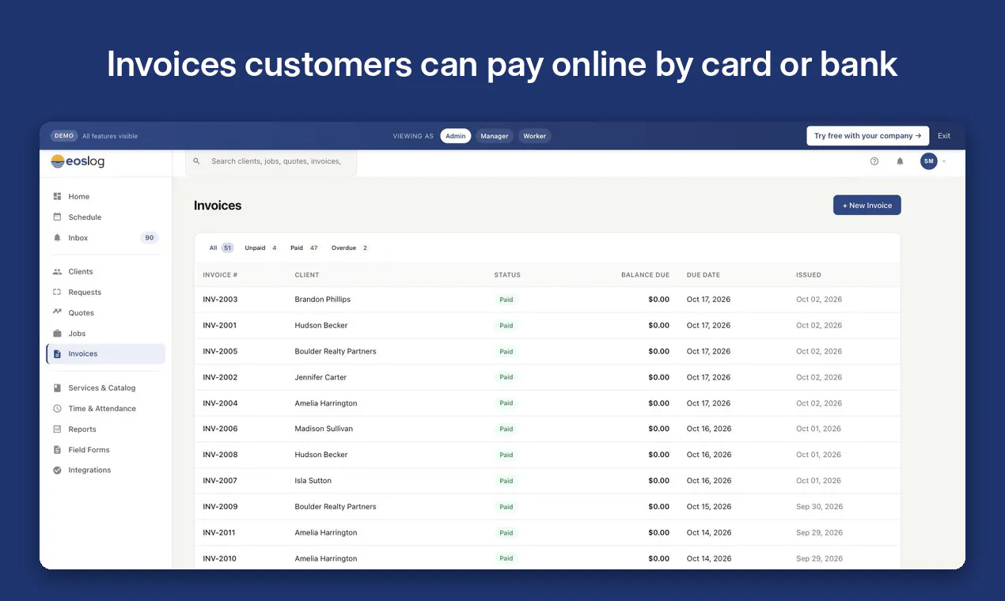Screen dimensions: 1005x601
Task: Click the Field Forms icon
Action: coord(57,449)
